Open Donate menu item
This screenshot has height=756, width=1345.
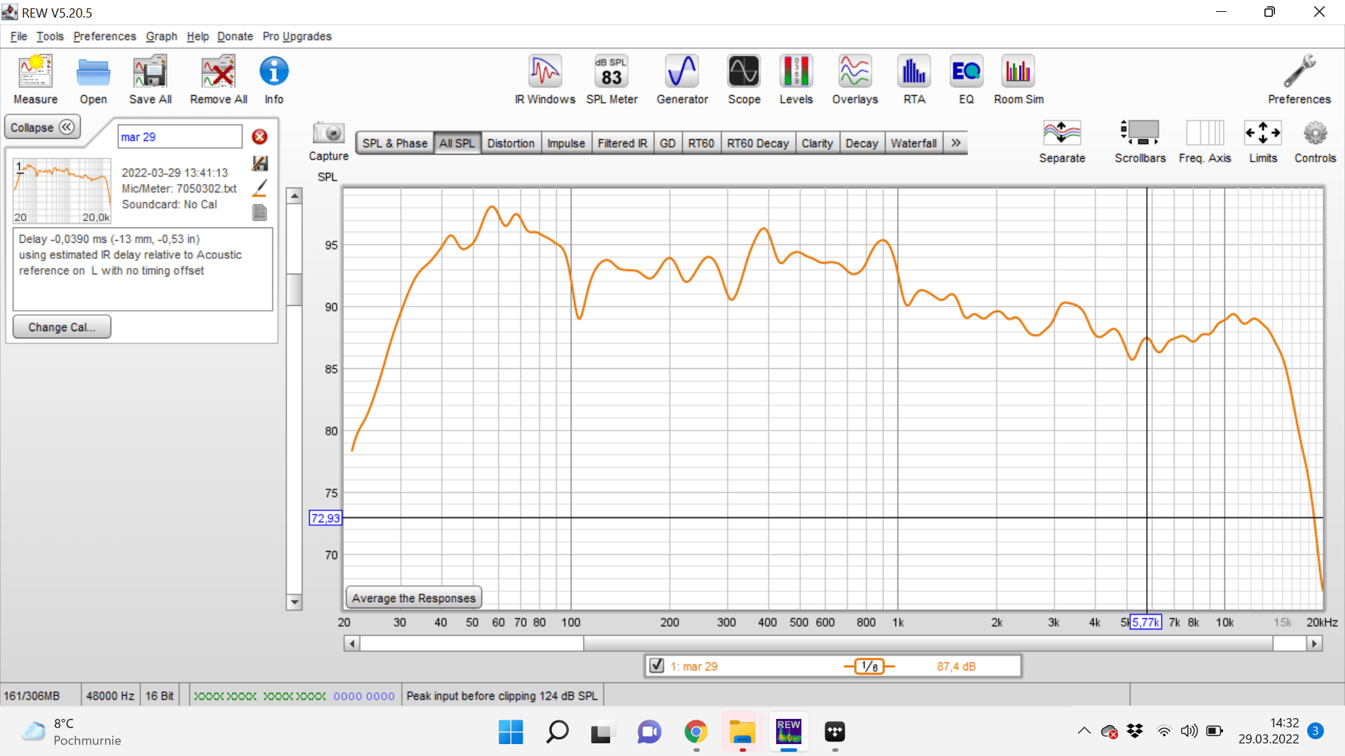point(235,36)
